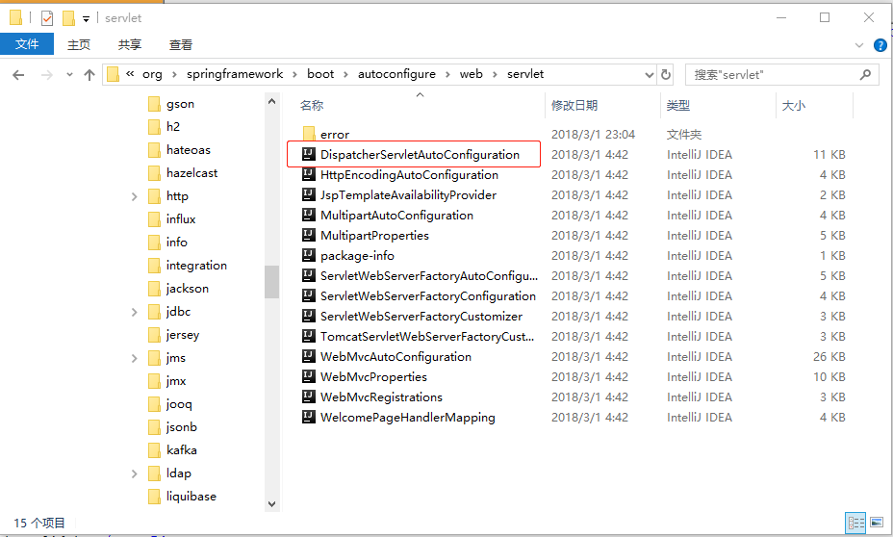
Task: Expand the ldap tree folder
Action: point(135,473)
